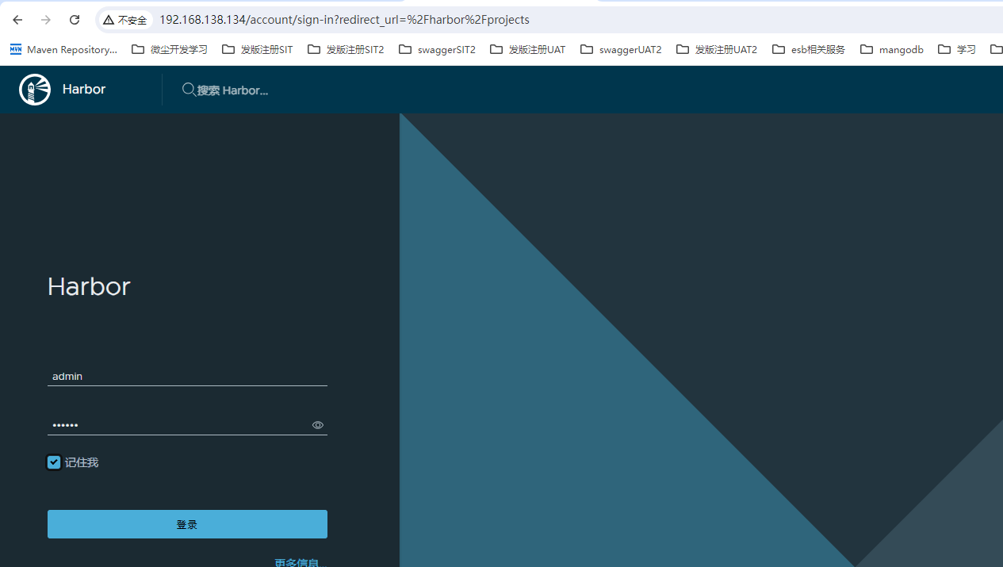Viewport: 1003px width, 567px height.
Task: Click the large Harbor login heading
Action: pyautogui.click(x=89, y=286)
